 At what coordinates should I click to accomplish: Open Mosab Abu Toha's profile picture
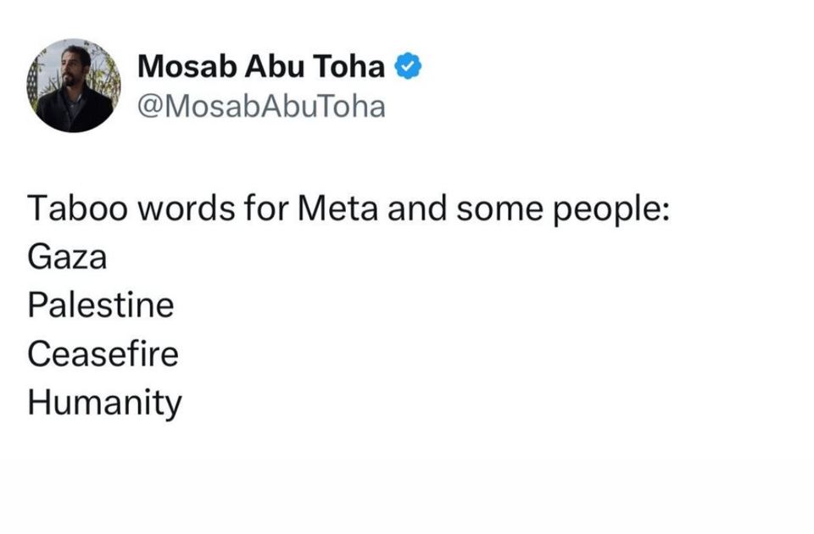coord(73,85)
